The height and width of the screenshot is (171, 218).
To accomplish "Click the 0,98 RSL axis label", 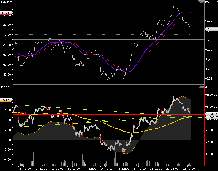I will [209, 59].
